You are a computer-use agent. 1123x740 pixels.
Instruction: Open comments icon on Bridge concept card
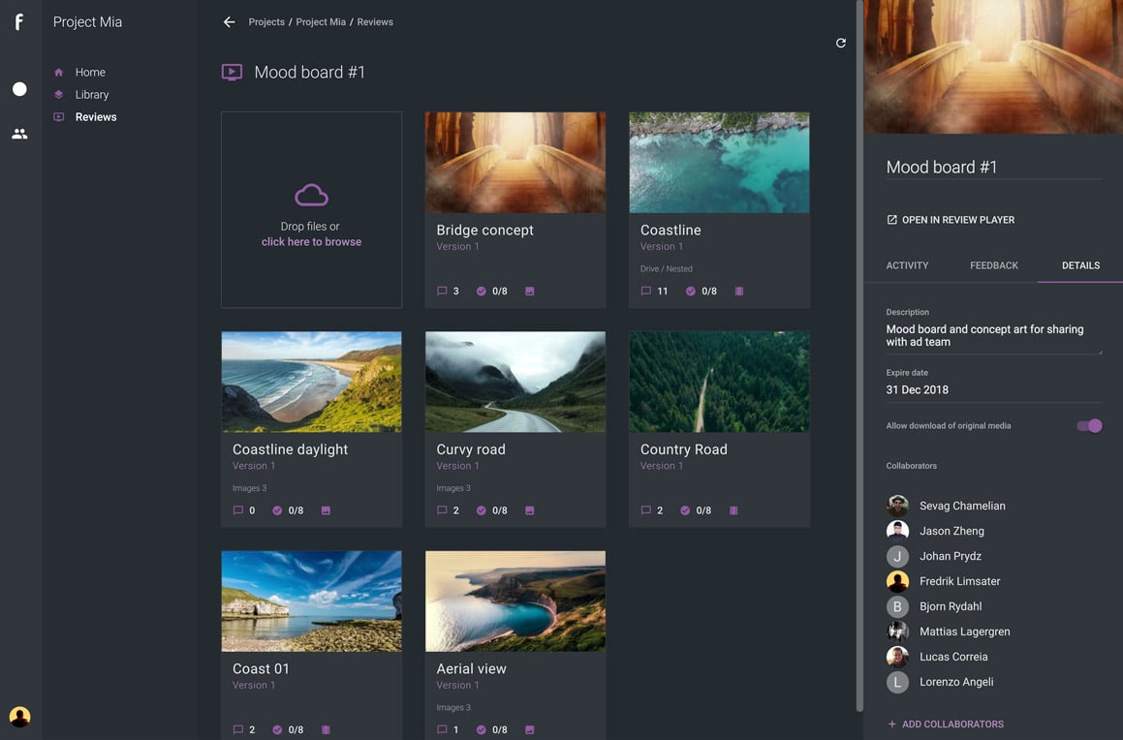click(442, 292)
